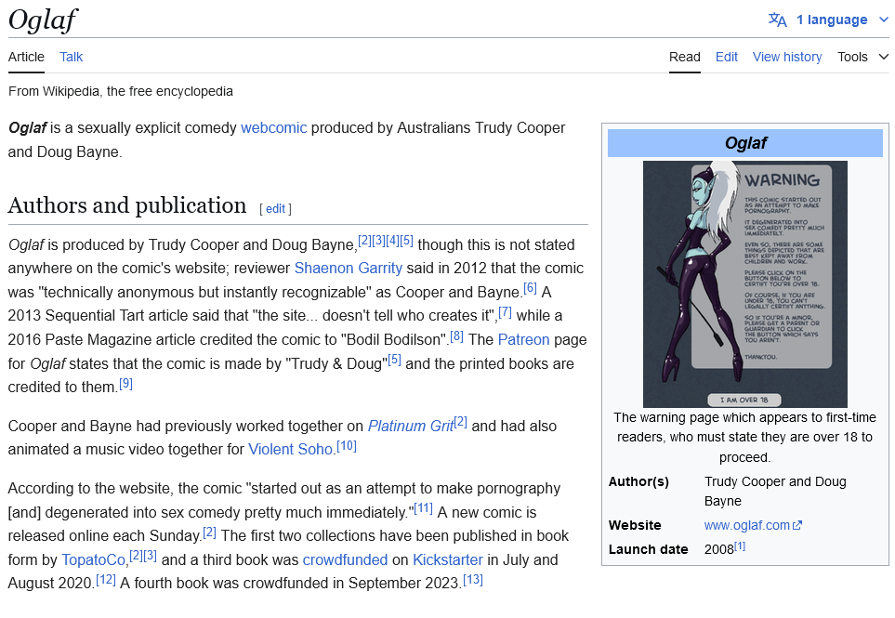Expand the Tools menu

[863, 57]
